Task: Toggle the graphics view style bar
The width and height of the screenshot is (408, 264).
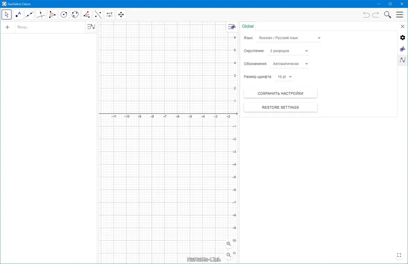Action: (232, 27)
